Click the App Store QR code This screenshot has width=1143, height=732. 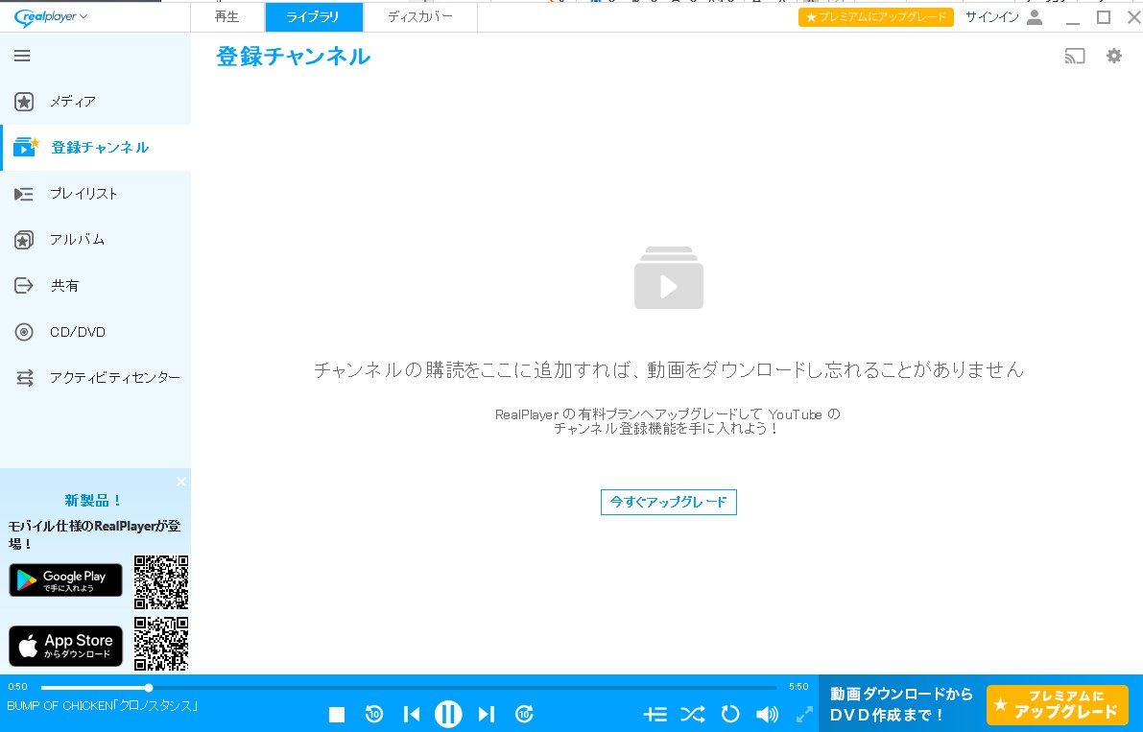161,644
